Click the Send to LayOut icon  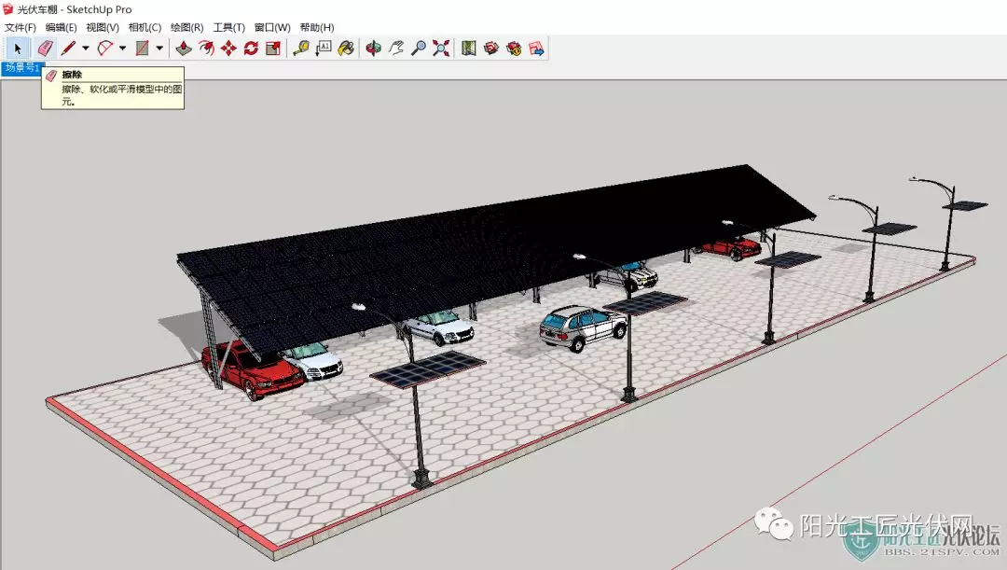click(536, 49)
